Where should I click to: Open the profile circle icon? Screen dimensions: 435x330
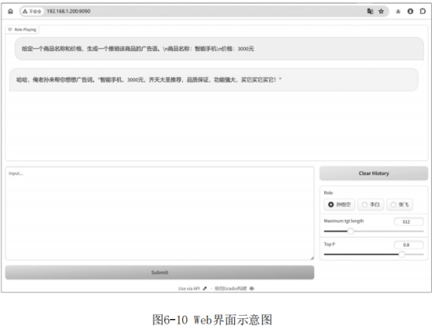coord(411,11)
